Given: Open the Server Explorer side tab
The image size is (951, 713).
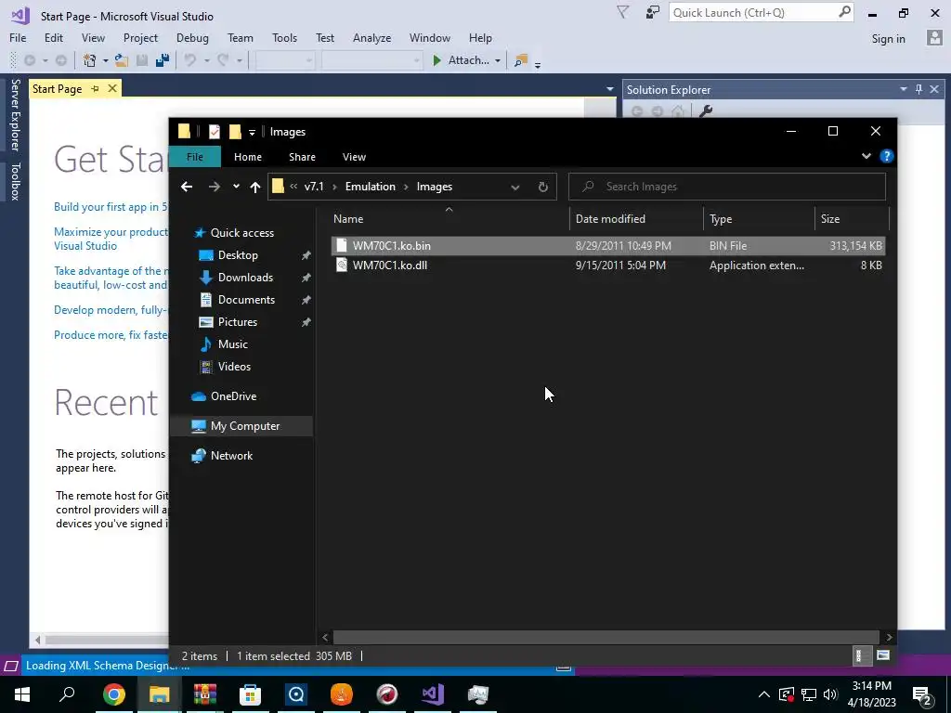Looking at the screenshot, I should point(15,114).
